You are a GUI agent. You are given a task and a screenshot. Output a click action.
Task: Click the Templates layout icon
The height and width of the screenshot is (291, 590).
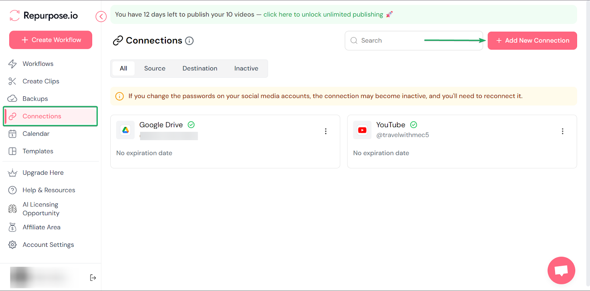[13, 151]
